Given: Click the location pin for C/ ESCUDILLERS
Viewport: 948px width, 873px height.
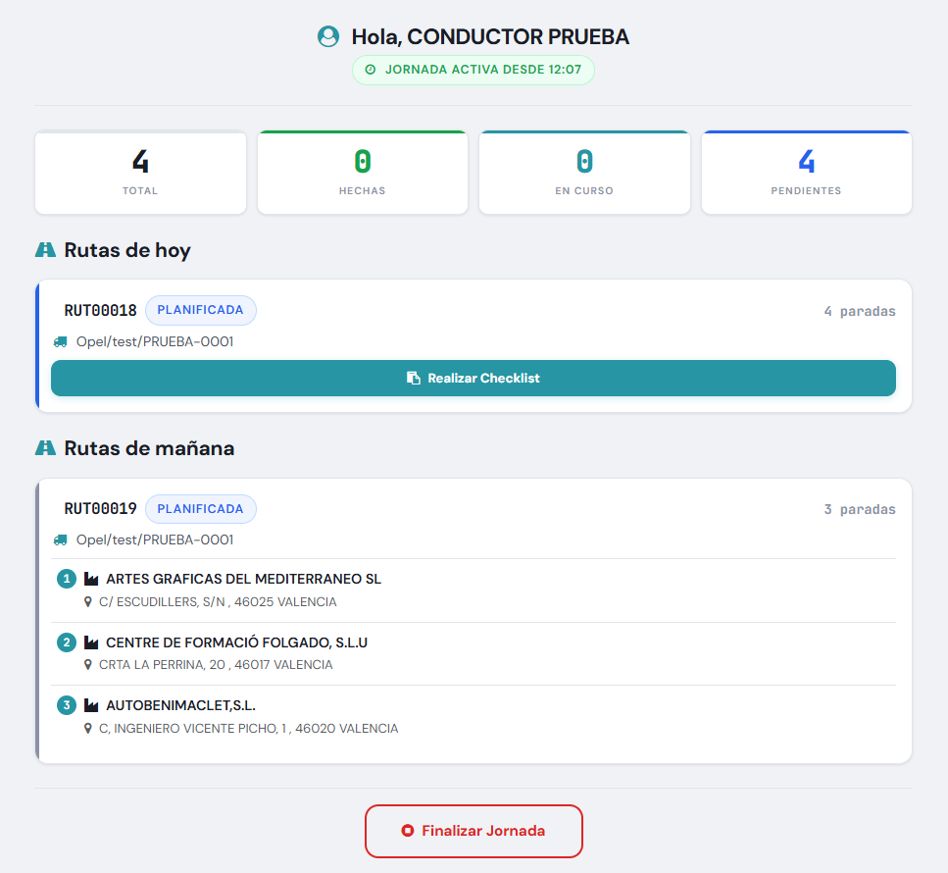Looking at the screenshot, I should (87, 602).
